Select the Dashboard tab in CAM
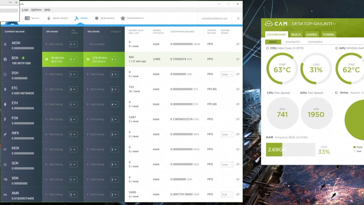 [276, 34]
